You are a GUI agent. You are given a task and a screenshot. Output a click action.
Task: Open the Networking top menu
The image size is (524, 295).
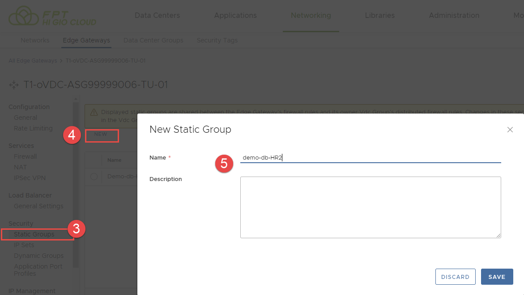tap(311, 16)
